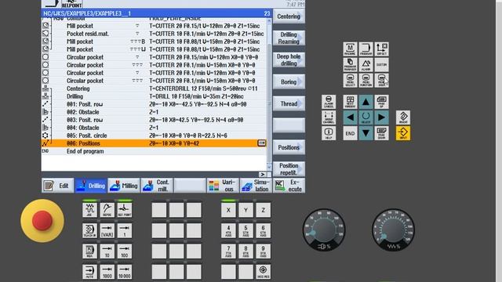Switch to the Various softkey tab
The image size is (502, 282).
223,186
